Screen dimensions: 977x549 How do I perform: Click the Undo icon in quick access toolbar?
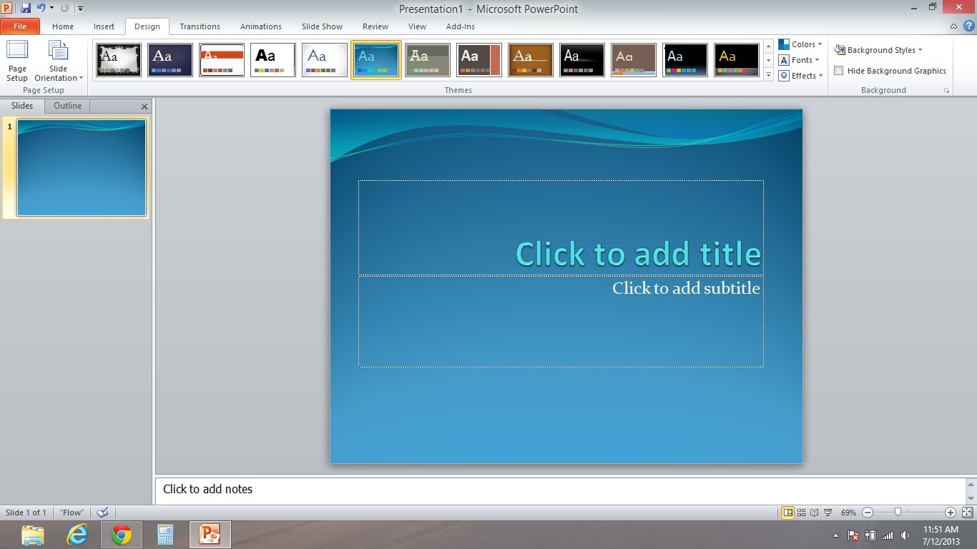pyautogui.click(x=41, y=9)
